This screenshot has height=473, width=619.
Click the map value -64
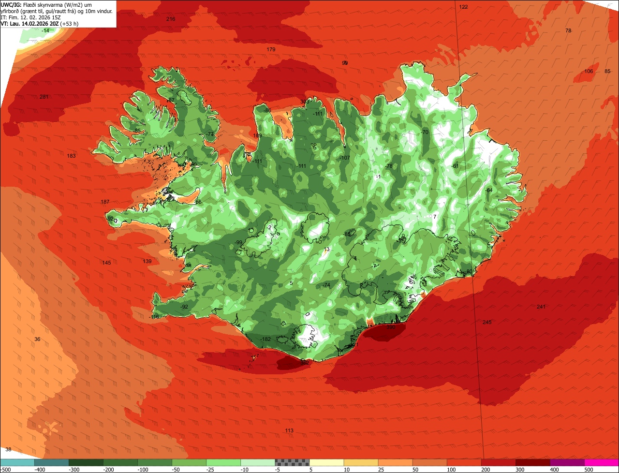tap(488, 191)
